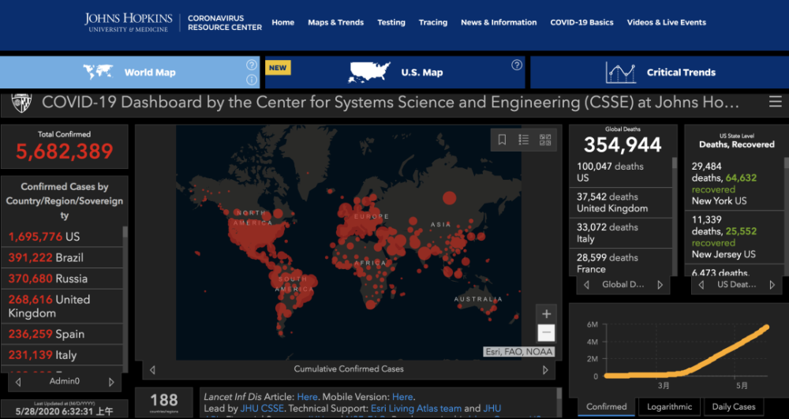Select the Confirmed chart tab

click(606, 406)
